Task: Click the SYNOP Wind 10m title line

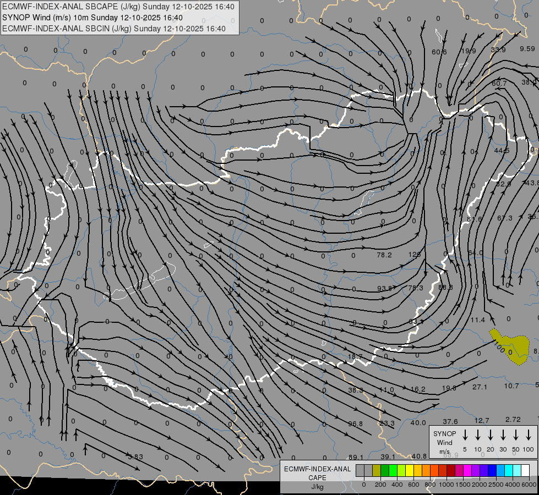Action: (x=92, y=18)
